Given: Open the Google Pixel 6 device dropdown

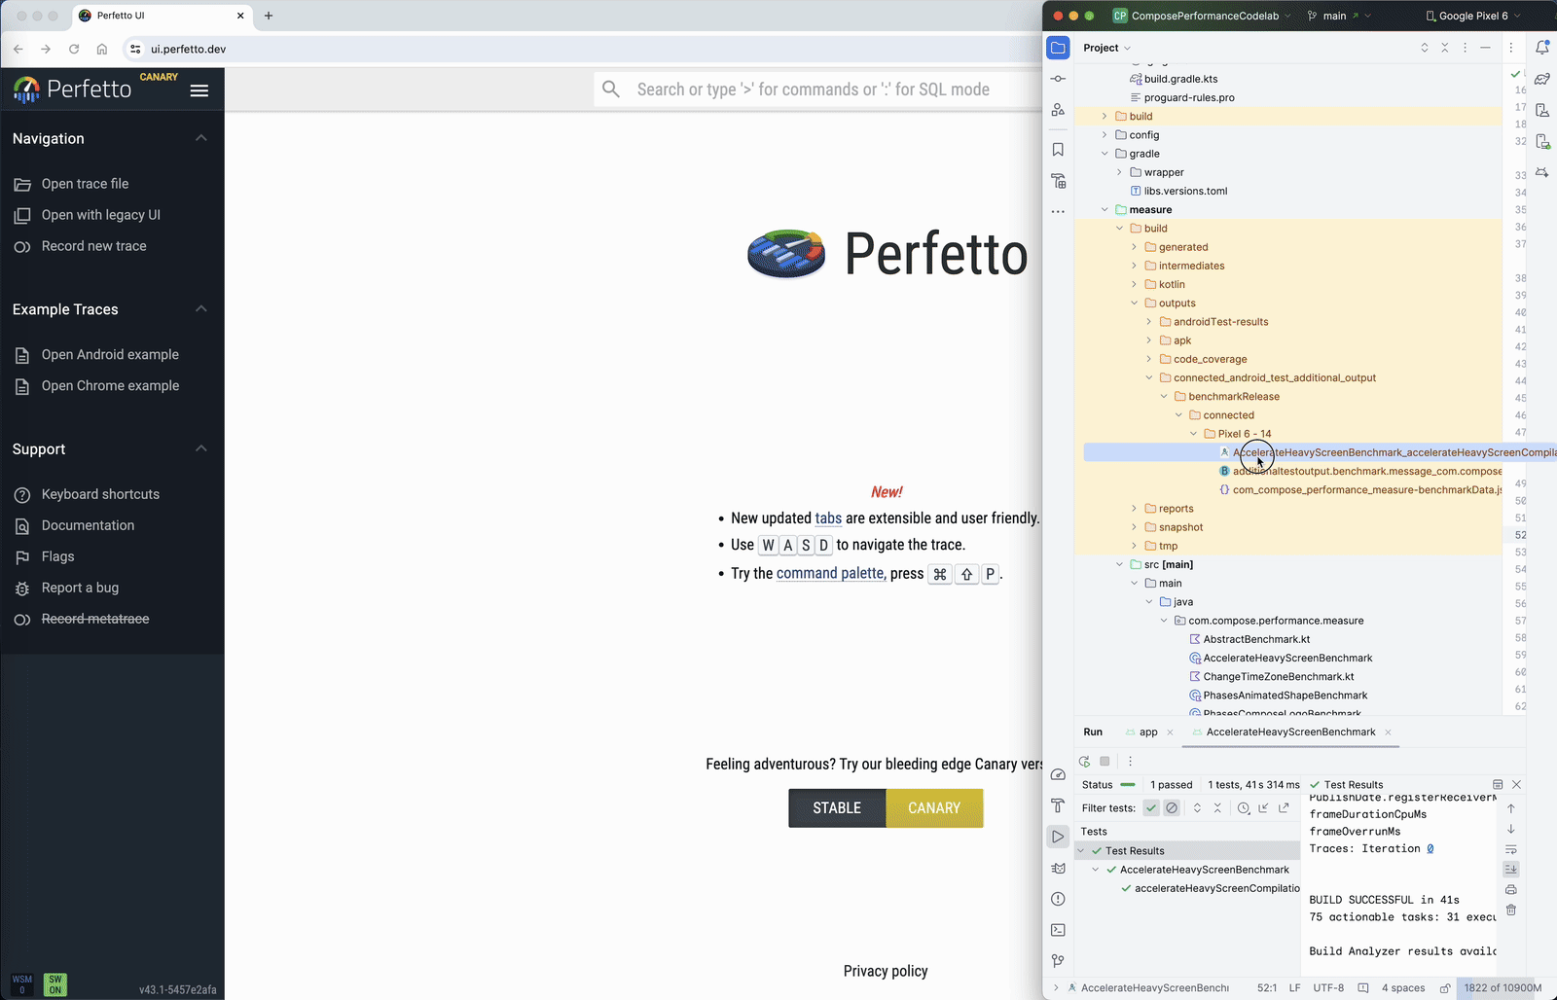Looking at the screenshot, I should 1473,16.
